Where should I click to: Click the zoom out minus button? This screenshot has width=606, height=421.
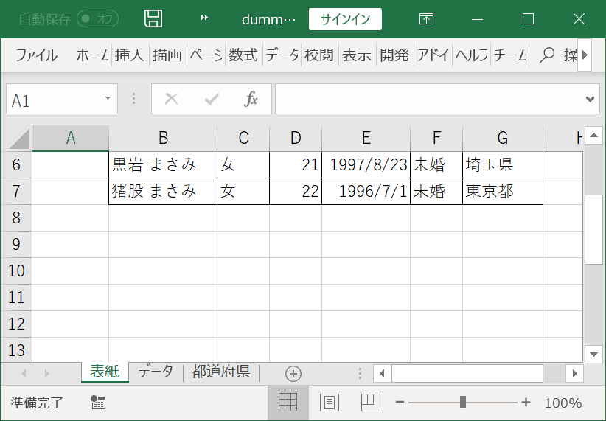(400, 403)
